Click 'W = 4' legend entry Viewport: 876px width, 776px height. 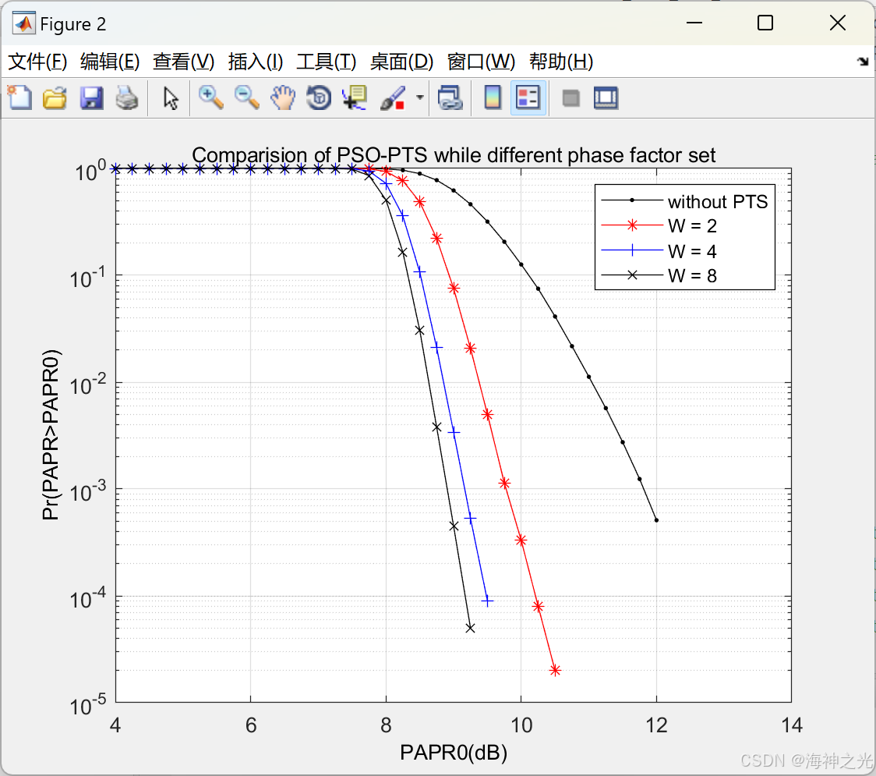[x=692, y=251]
